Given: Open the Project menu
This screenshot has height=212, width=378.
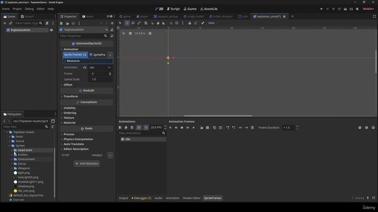Looking at the screenshot, I should coord(17,9).
